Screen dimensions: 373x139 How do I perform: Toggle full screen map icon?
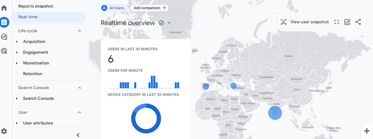pos(336,22)
